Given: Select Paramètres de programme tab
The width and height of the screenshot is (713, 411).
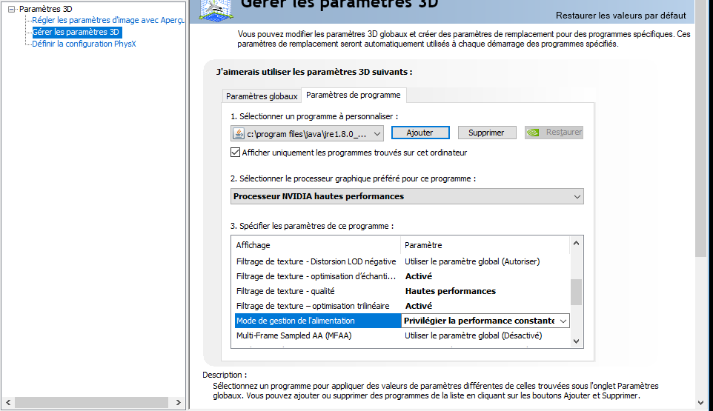Looking at the screenshot, I should click(x=354, y=95).
